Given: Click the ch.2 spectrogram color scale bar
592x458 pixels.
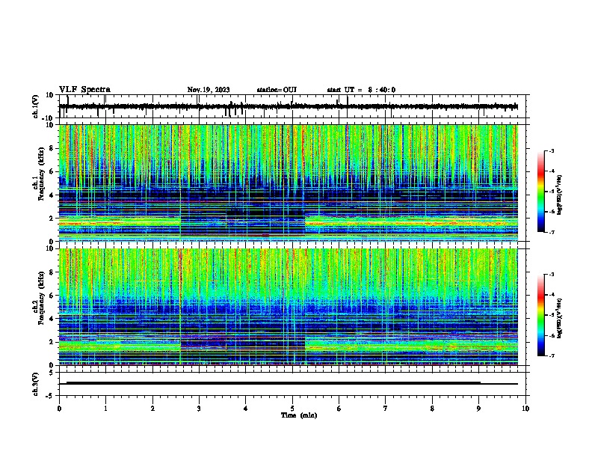Looking at the screenshot, I should pos(540,315).
